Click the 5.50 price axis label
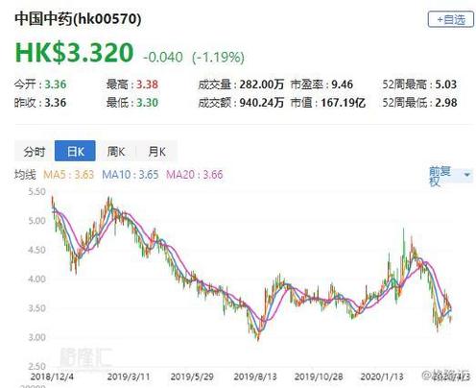476x388 pixels. tap(36, 192)
